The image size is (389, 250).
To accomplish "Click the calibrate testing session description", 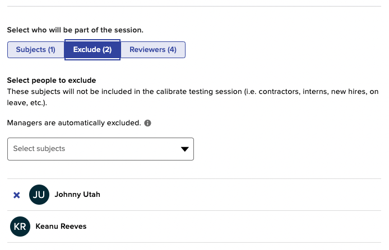I will [x=193, y=97].
